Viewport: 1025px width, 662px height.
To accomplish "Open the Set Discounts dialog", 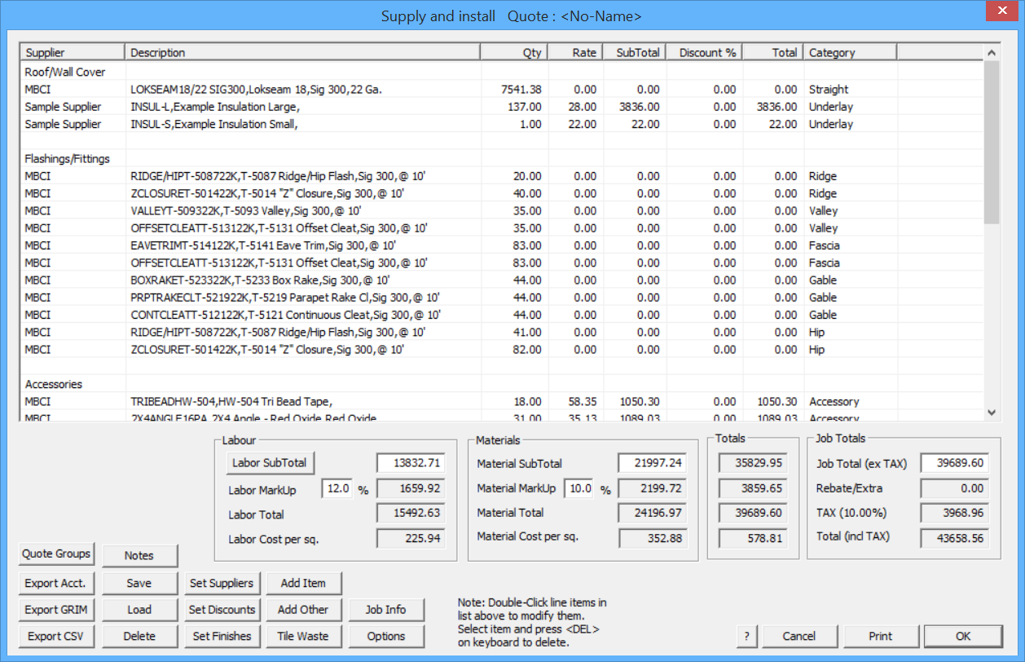I will pyautogui.click(x=222, y=610).
